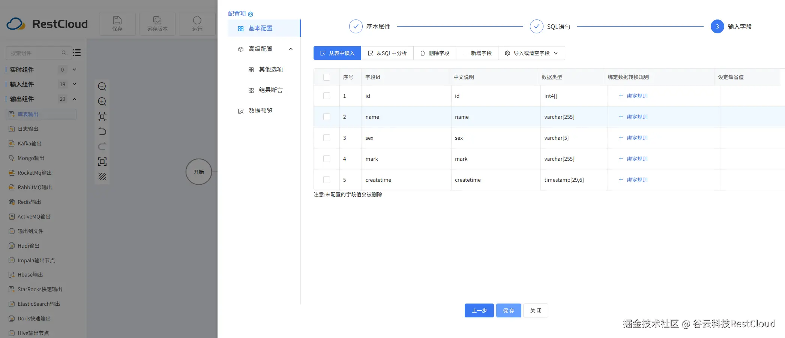
Task: Go to step 3 输入字段
Action: coord(731,27)
